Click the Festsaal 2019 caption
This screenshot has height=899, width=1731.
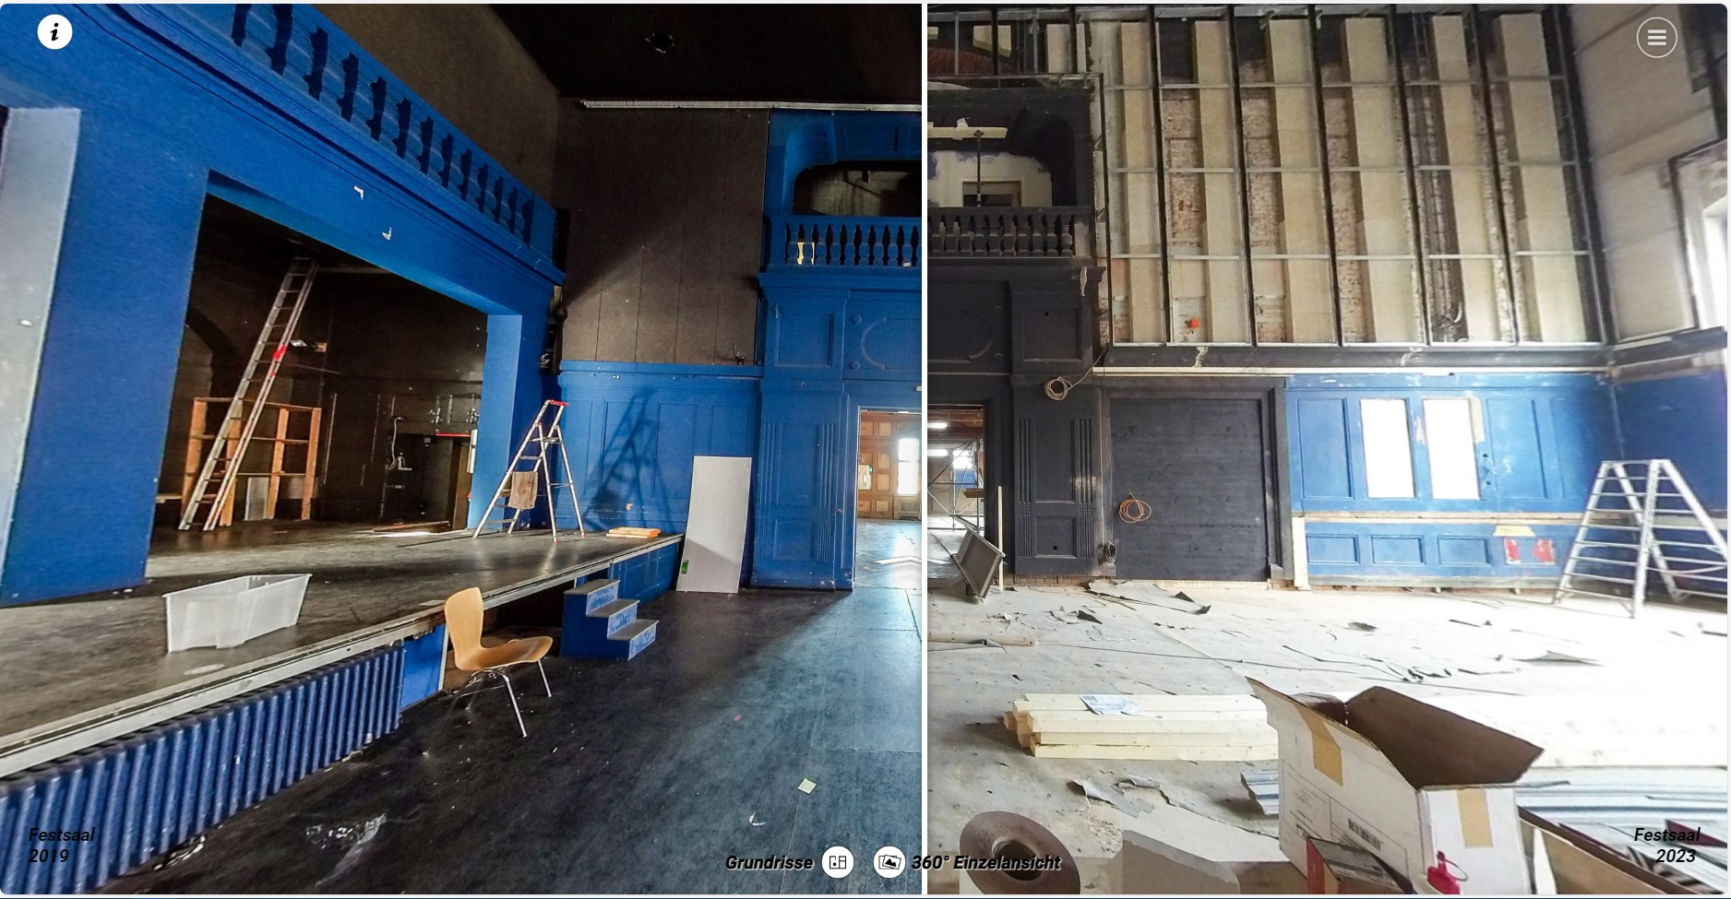61,845
